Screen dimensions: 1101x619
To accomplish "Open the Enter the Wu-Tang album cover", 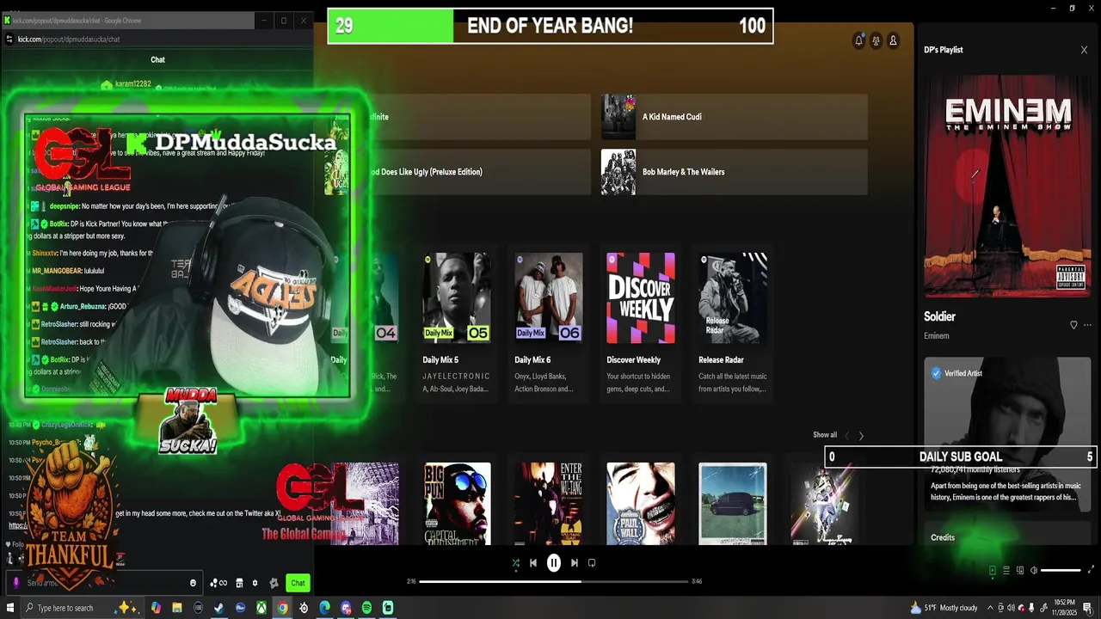I will (x=549, y=503).
